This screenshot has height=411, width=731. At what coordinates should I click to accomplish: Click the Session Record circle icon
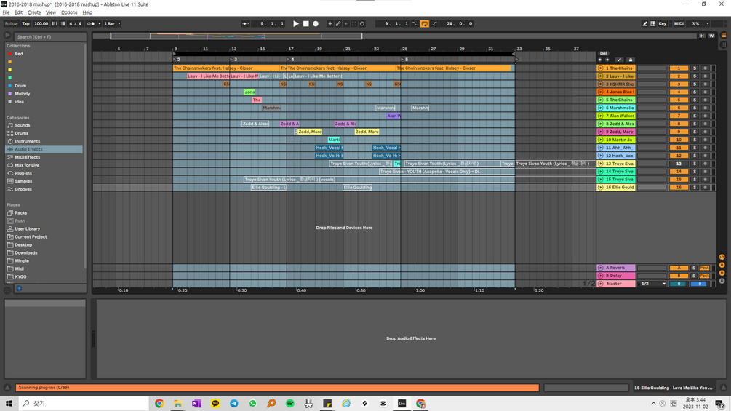click(362, 24)
